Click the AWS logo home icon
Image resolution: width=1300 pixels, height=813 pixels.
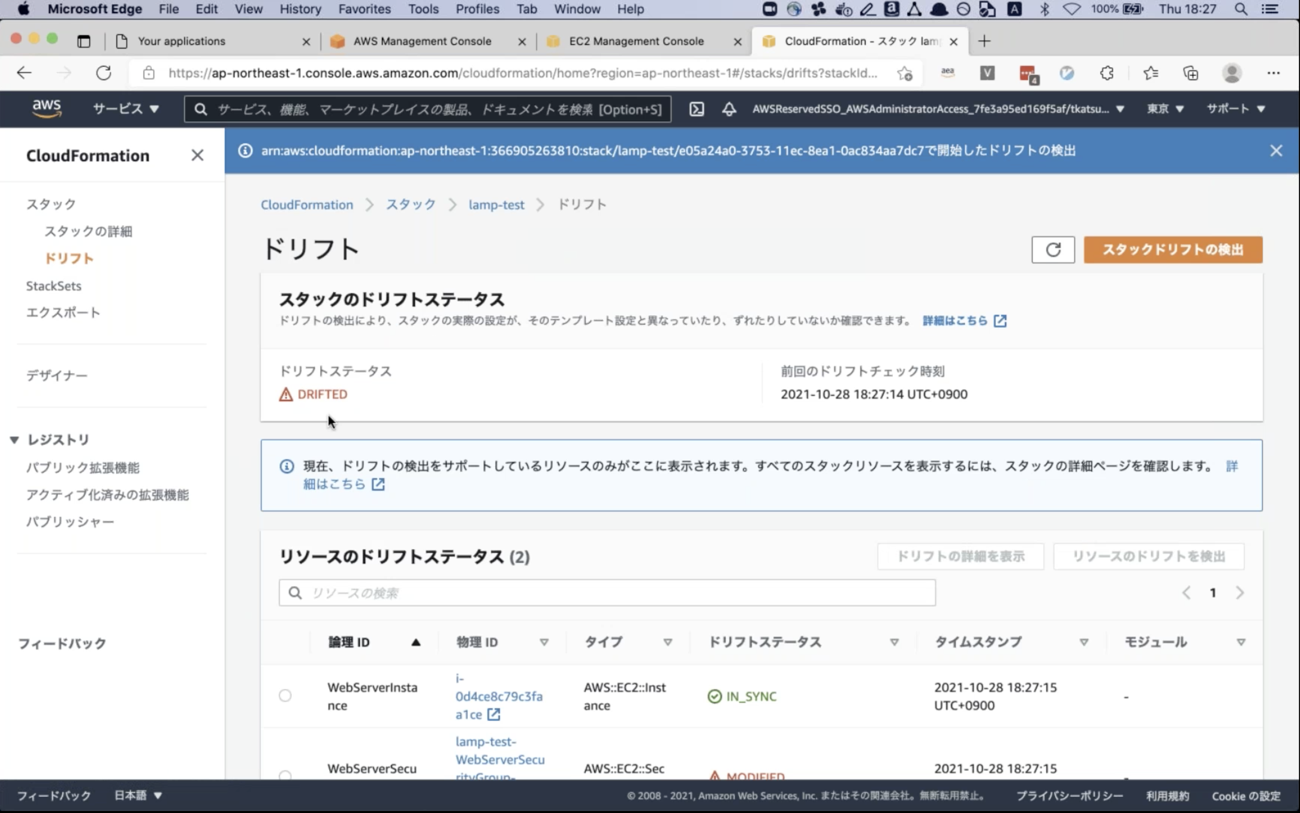tap(47, 109)
